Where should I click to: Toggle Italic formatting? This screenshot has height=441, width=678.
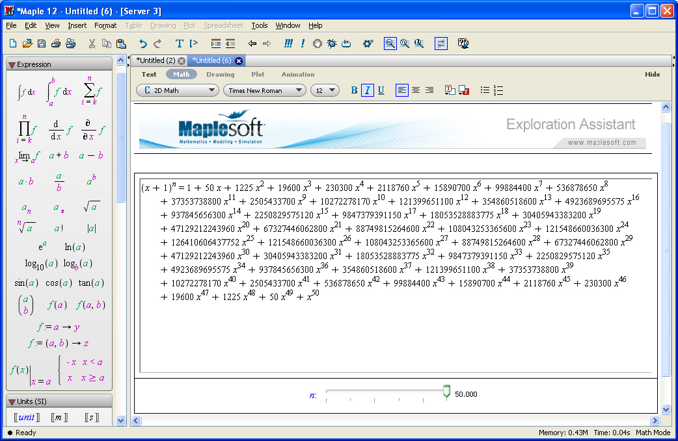tap(368, 90)
